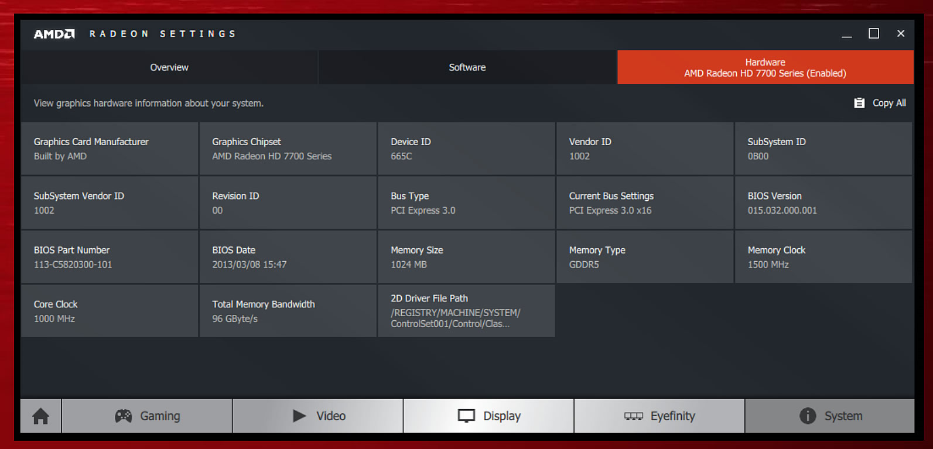933x449 pixels.
Task: Click the AMD logo in the title bar
Action: 54,34
